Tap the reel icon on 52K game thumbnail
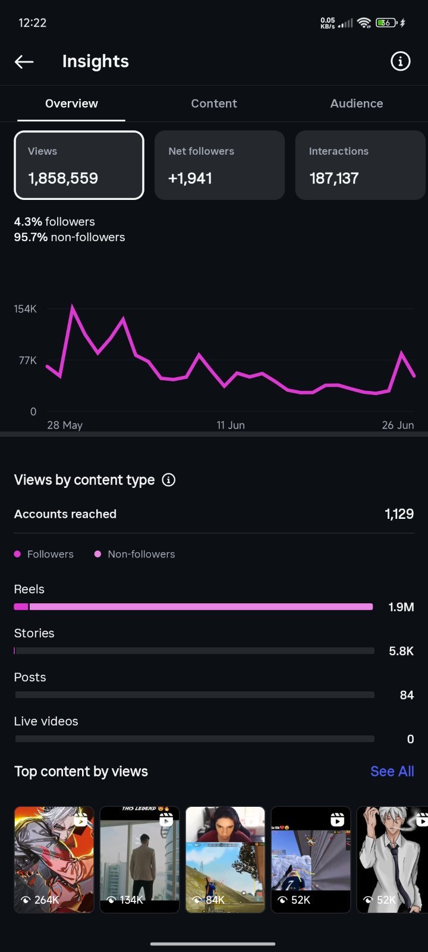428x952 pixels. click(x=337, y=820)
